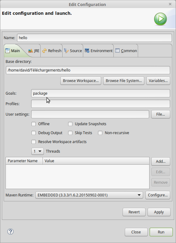The height and width of the screenshot is (243, 176).
Task: Open the Variables... dialog button
Action: tap(158, 81)
